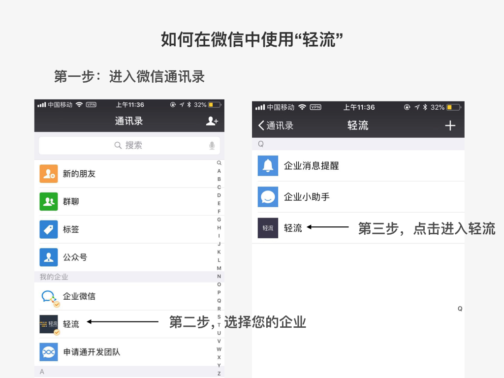Viewport: 504px width, 378px height.
Task: Jump to letter A in index bar
Action: coord(219,171)
